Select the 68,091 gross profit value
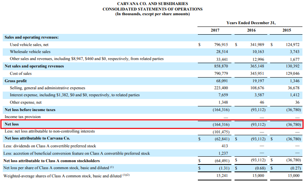 click(222, 81)
